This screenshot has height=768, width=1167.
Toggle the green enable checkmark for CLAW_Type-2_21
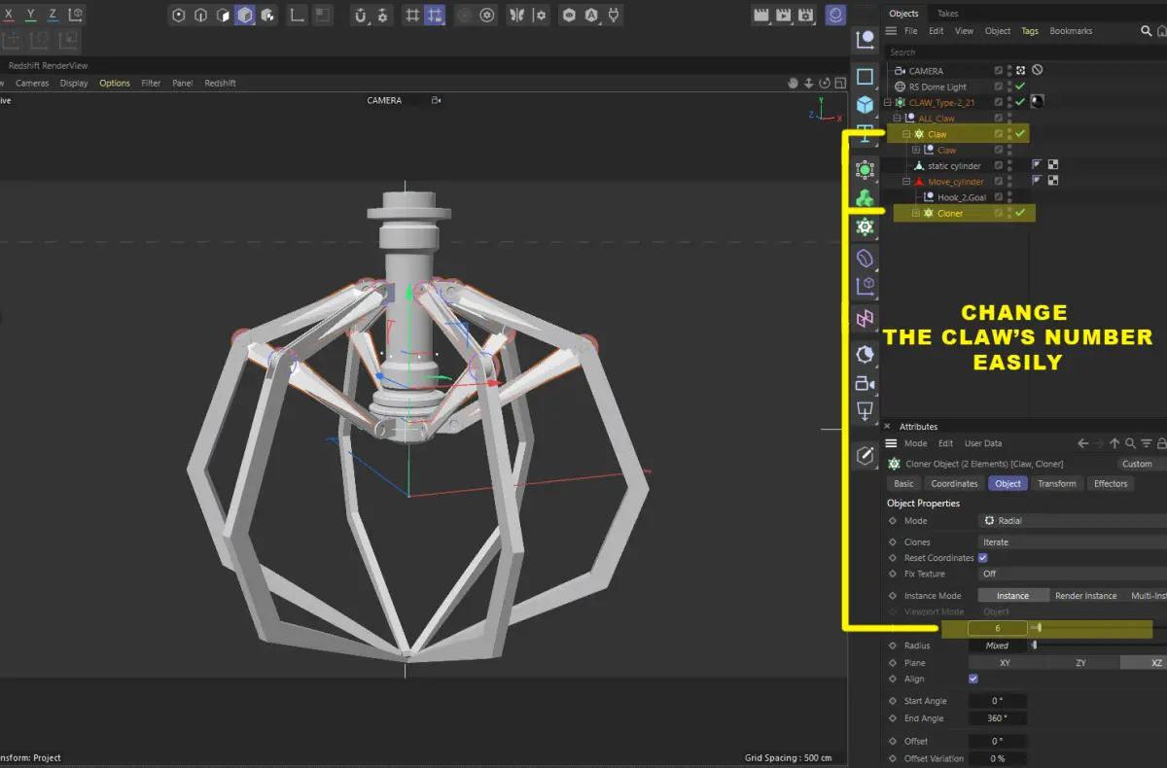pyautogui.click(x=1020, y=102)
